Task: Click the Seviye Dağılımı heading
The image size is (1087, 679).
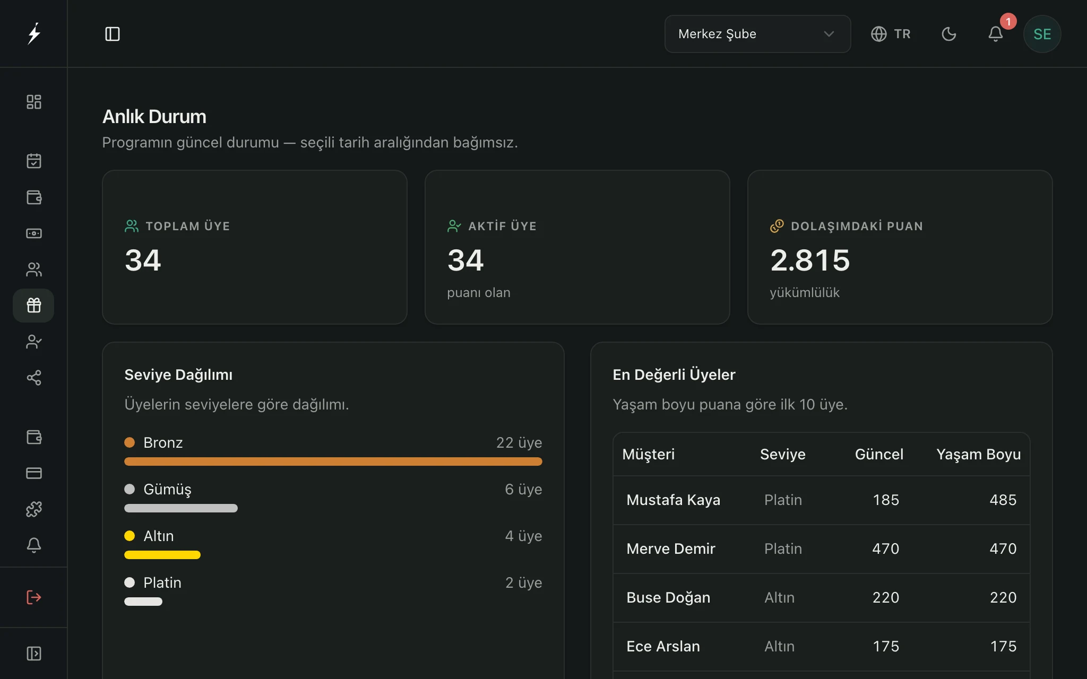Action: point(178,375)
